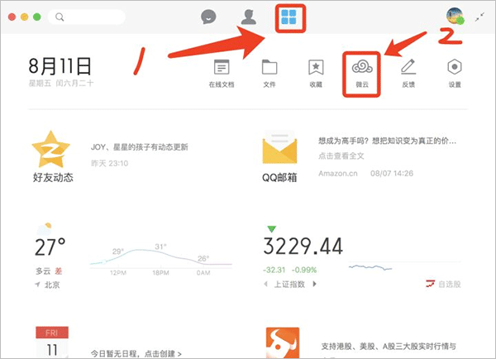
Task: Open 在线文档 online documents
Action: [x=221, y=69]
